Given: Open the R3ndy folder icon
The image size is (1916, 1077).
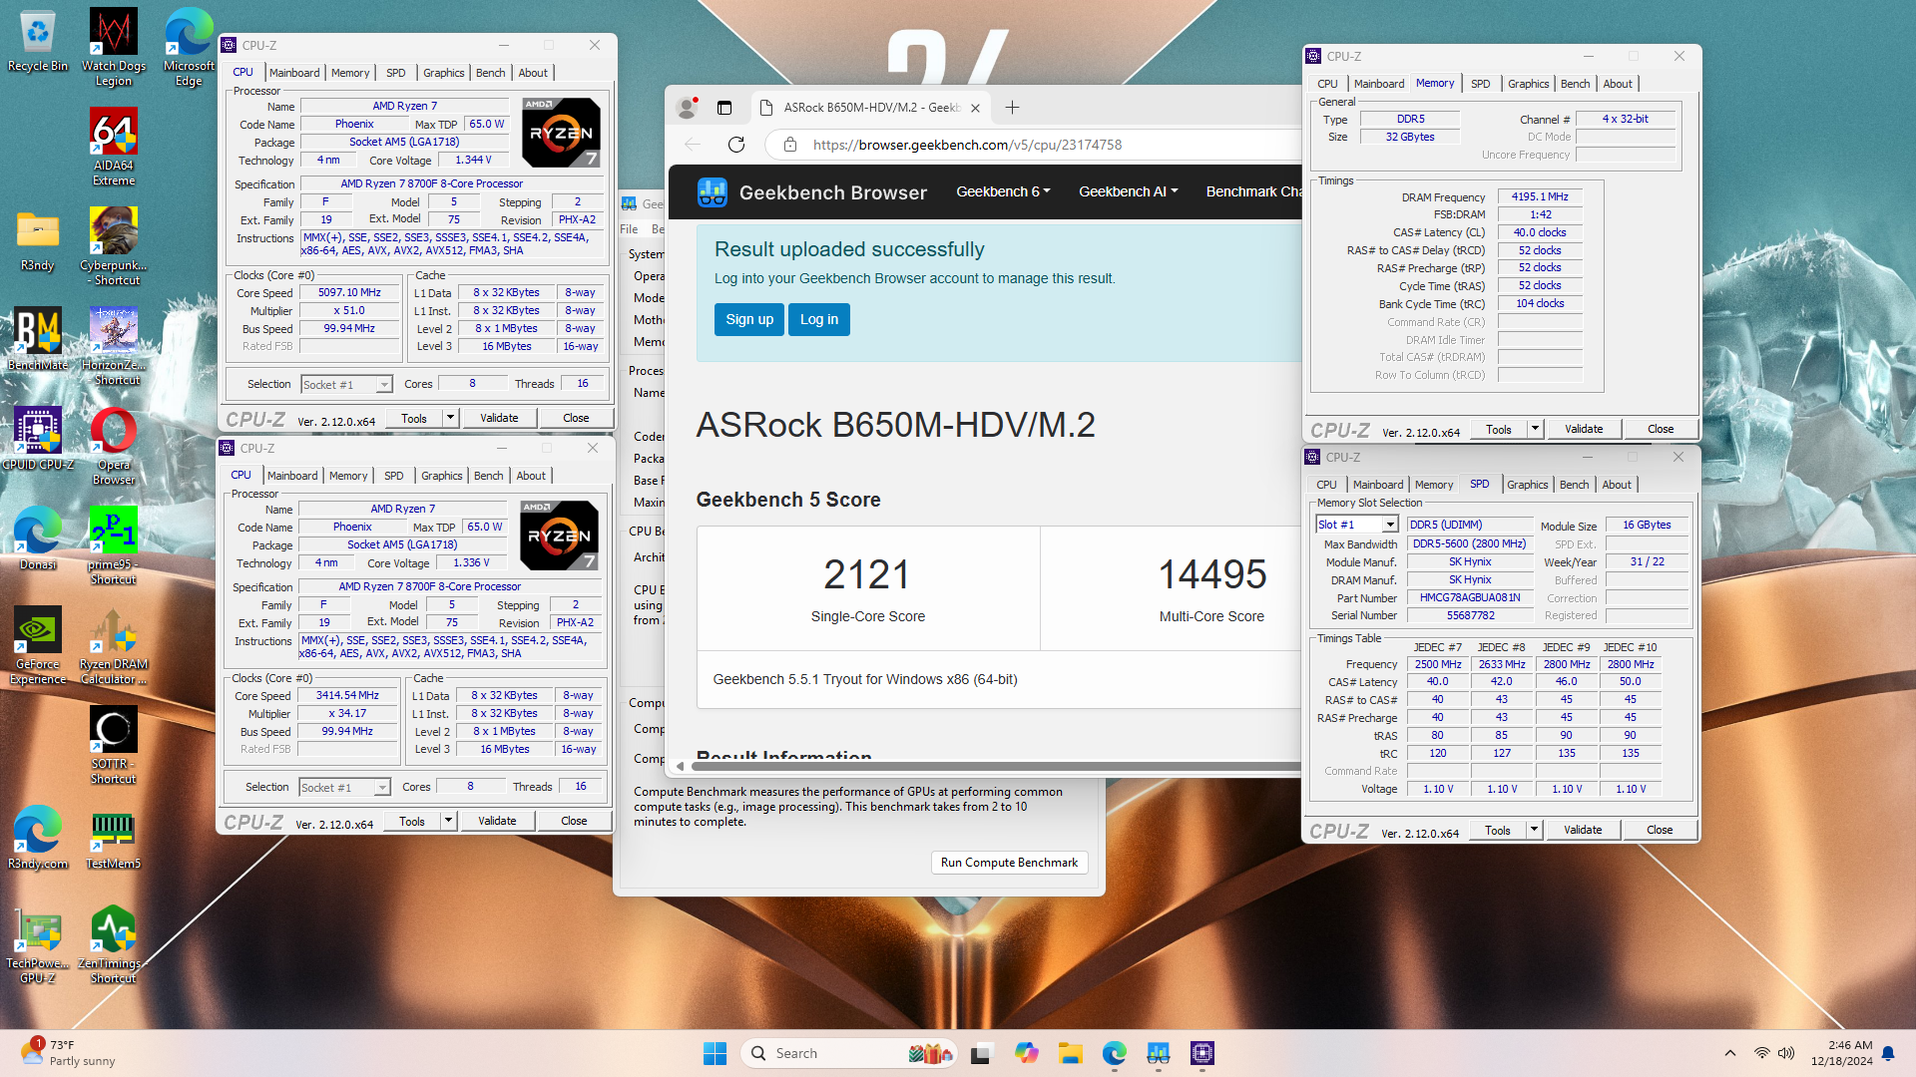Looking at the screenshot, I should [37, 240].
